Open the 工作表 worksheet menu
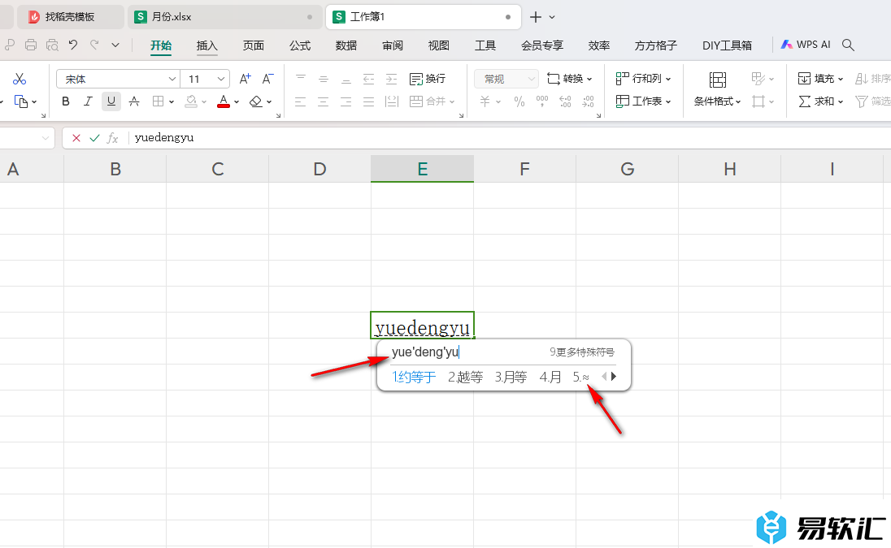 coord(643,101)
